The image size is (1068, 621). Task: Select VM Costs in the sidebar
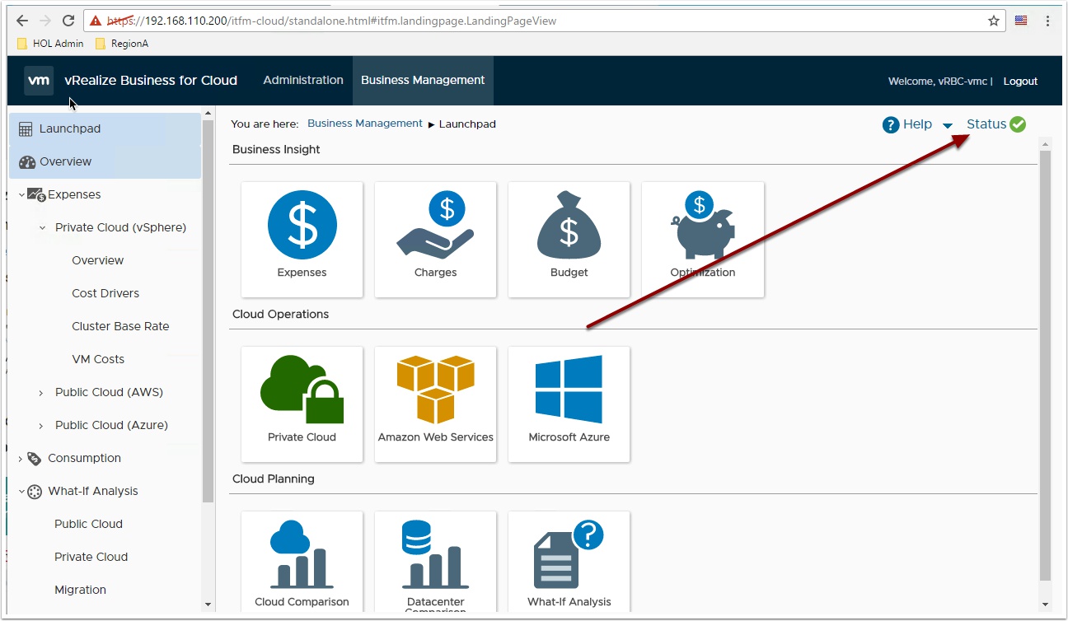[98, 359]
